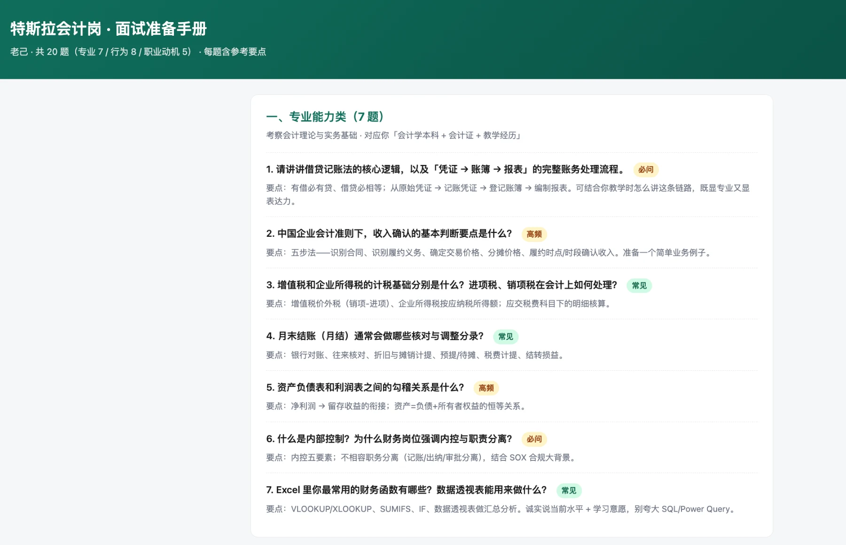Click the 必问 tag on question 6

[534, 439]
